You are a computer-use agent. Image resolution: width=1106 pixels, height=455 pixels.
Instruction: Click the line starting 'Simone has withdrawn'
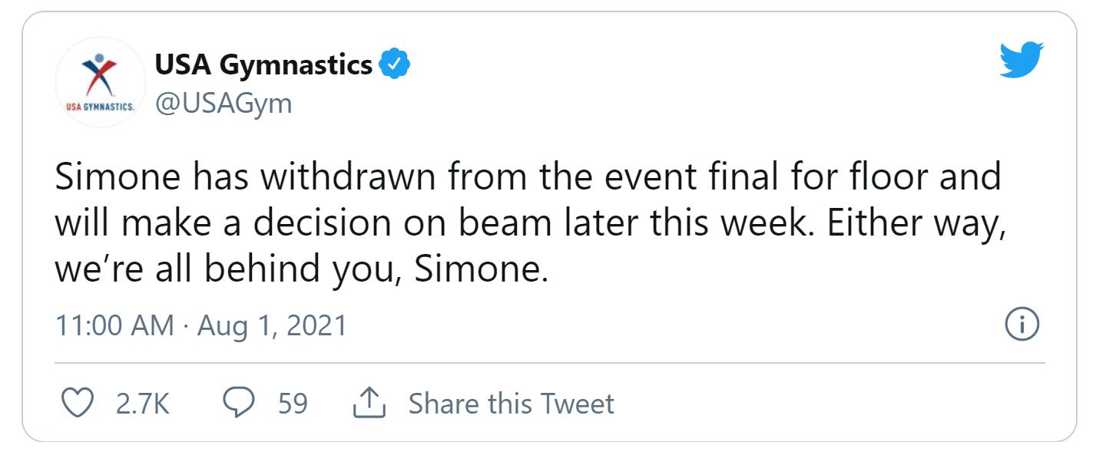[528, 178]
